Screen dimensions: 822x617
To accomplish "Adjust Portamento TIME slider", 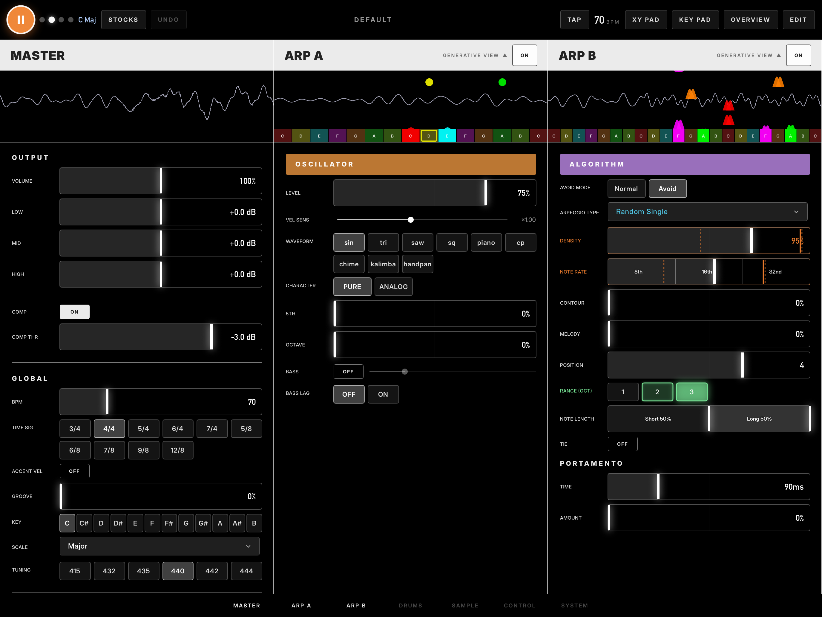I will 709,487.
